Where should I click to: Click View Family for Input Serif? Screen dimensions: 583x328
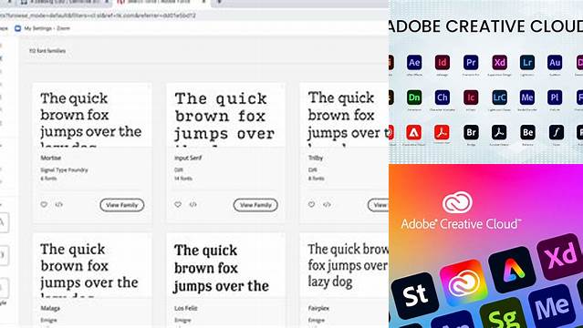(255, 205)
